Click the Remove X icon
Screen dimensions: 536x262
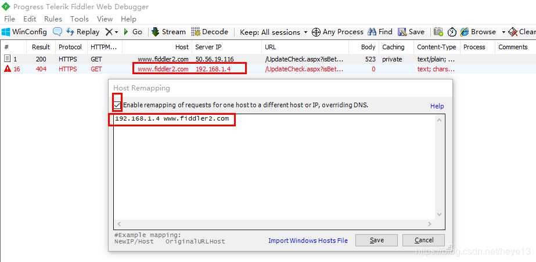click(109, 32)
